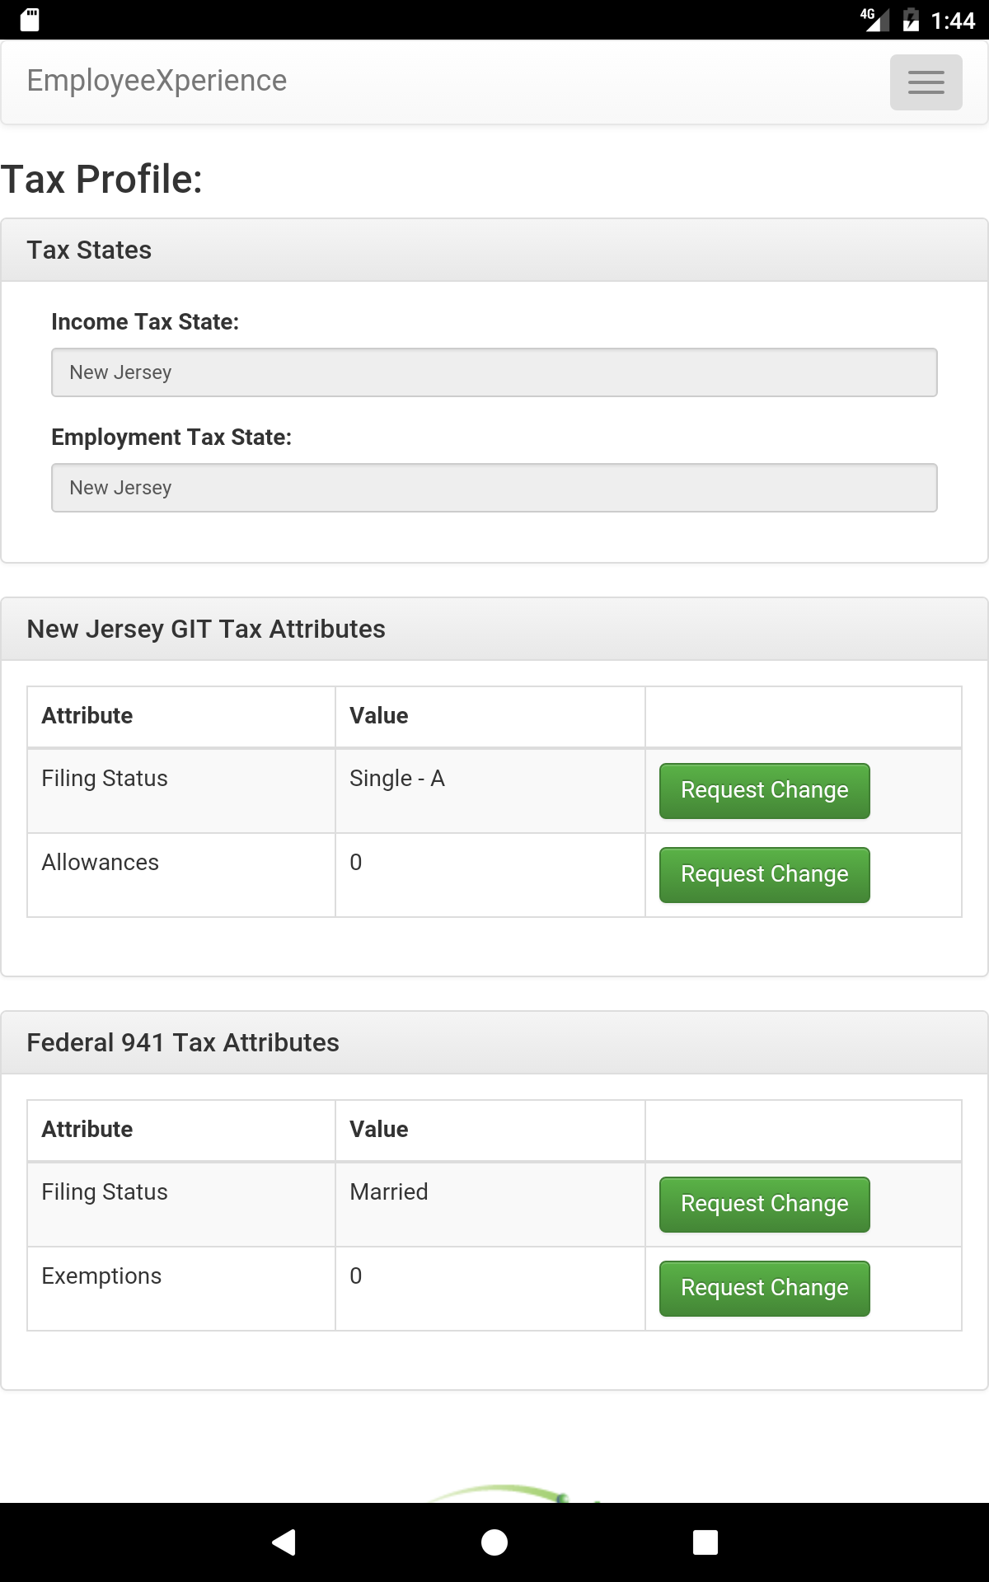Tap the clock showing 1:44

coord(953,21)
